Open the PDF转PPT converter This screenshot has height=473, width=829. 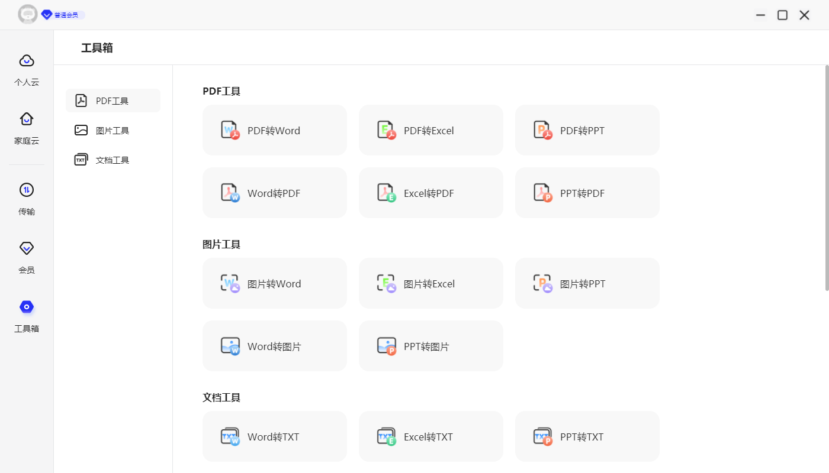[587, 130]
